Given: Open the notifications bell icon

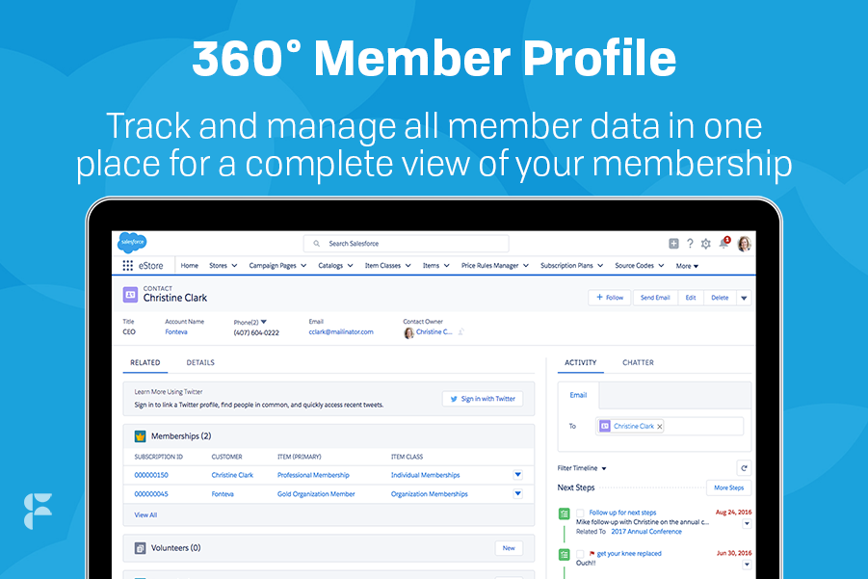Looking at the screenshot, I should pos(723,243).
